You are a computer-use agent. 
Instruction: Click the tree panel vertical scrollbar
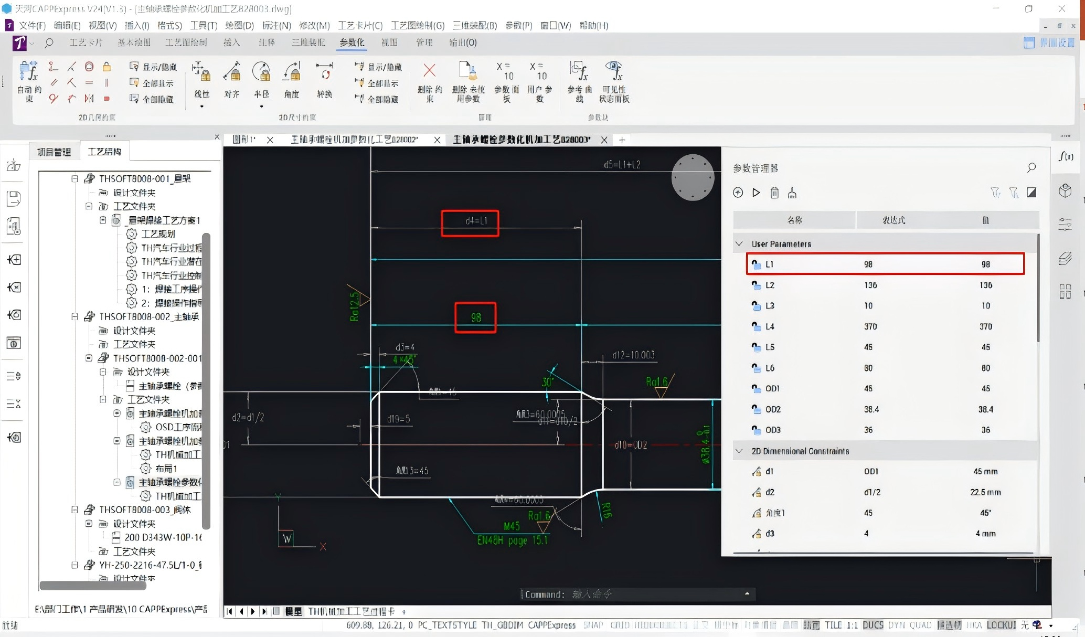click(206, 381)
